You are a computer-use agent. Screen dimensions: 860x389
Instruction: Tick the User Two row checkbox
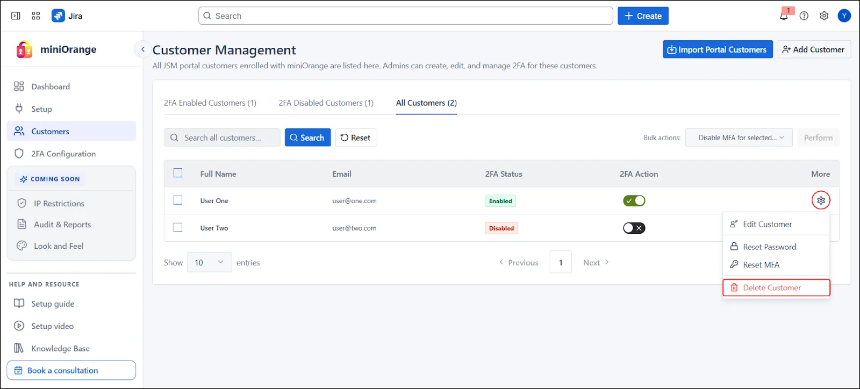tap(178, 228)
